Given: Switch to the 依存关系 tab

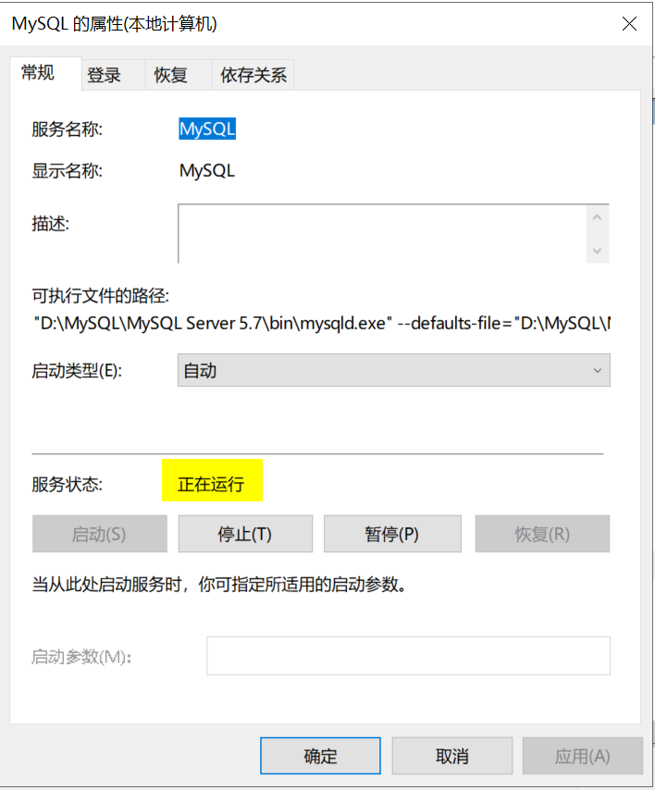Looking at the screenshot, I should coord(253,76).
